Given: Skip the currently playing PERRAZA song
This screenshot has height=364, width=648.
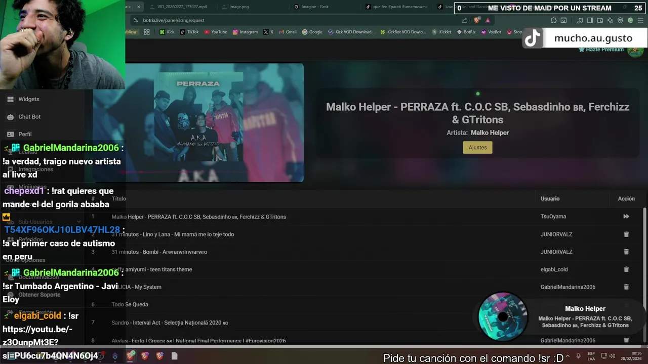Looking at the screenshot, I should [x=626, y=216].
